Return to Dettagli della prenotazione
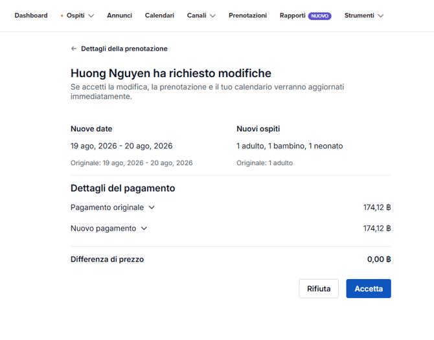This screenshot has height=340, width=434. coord(124,49)
